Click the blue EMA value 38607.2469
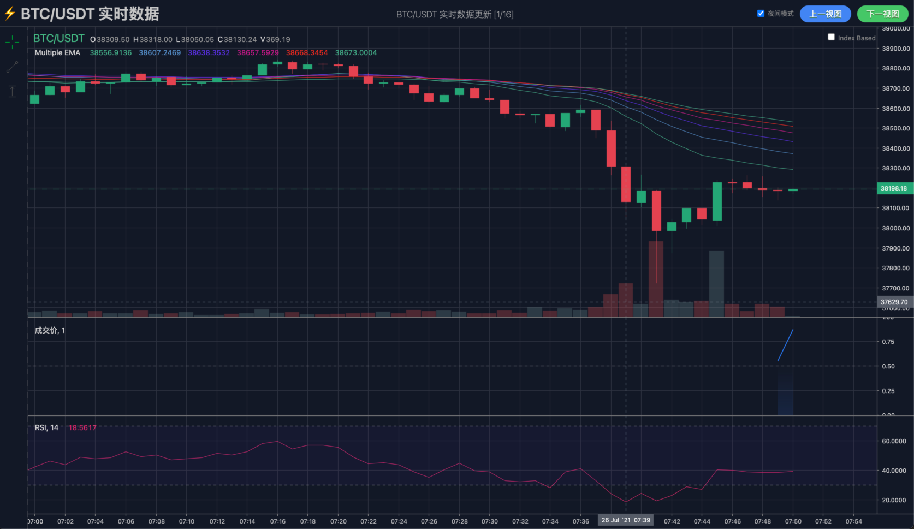914x529 pixels. tap(159, 53)
